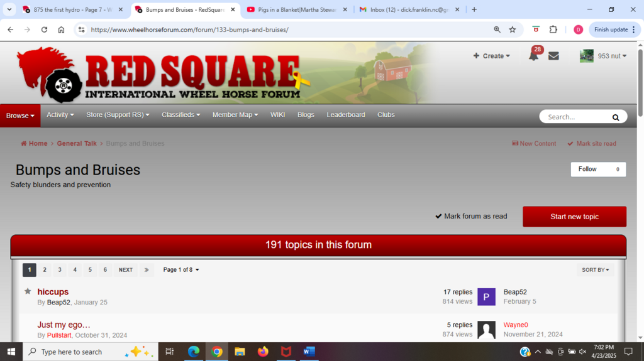Image resolution: width=644 pixels, height=361 pixels.
Task: Click Mark site read
Action: pos(592,144)
